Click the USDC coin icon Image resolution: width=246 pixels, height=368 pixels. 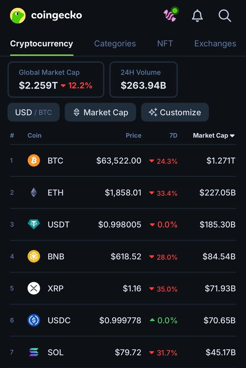[x=34, y=320]
